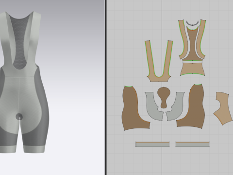Select the right hem band rectangle pattern
Image resolution: width=233 pixels, height=175 pixels.
tap(193, 144)
